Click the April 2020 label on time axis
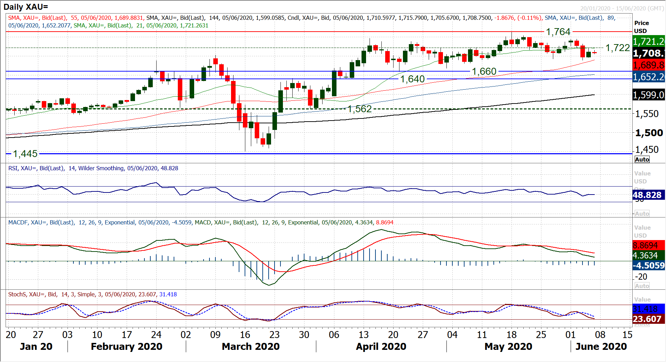666x362 pixels. click(x=381, y=347)
